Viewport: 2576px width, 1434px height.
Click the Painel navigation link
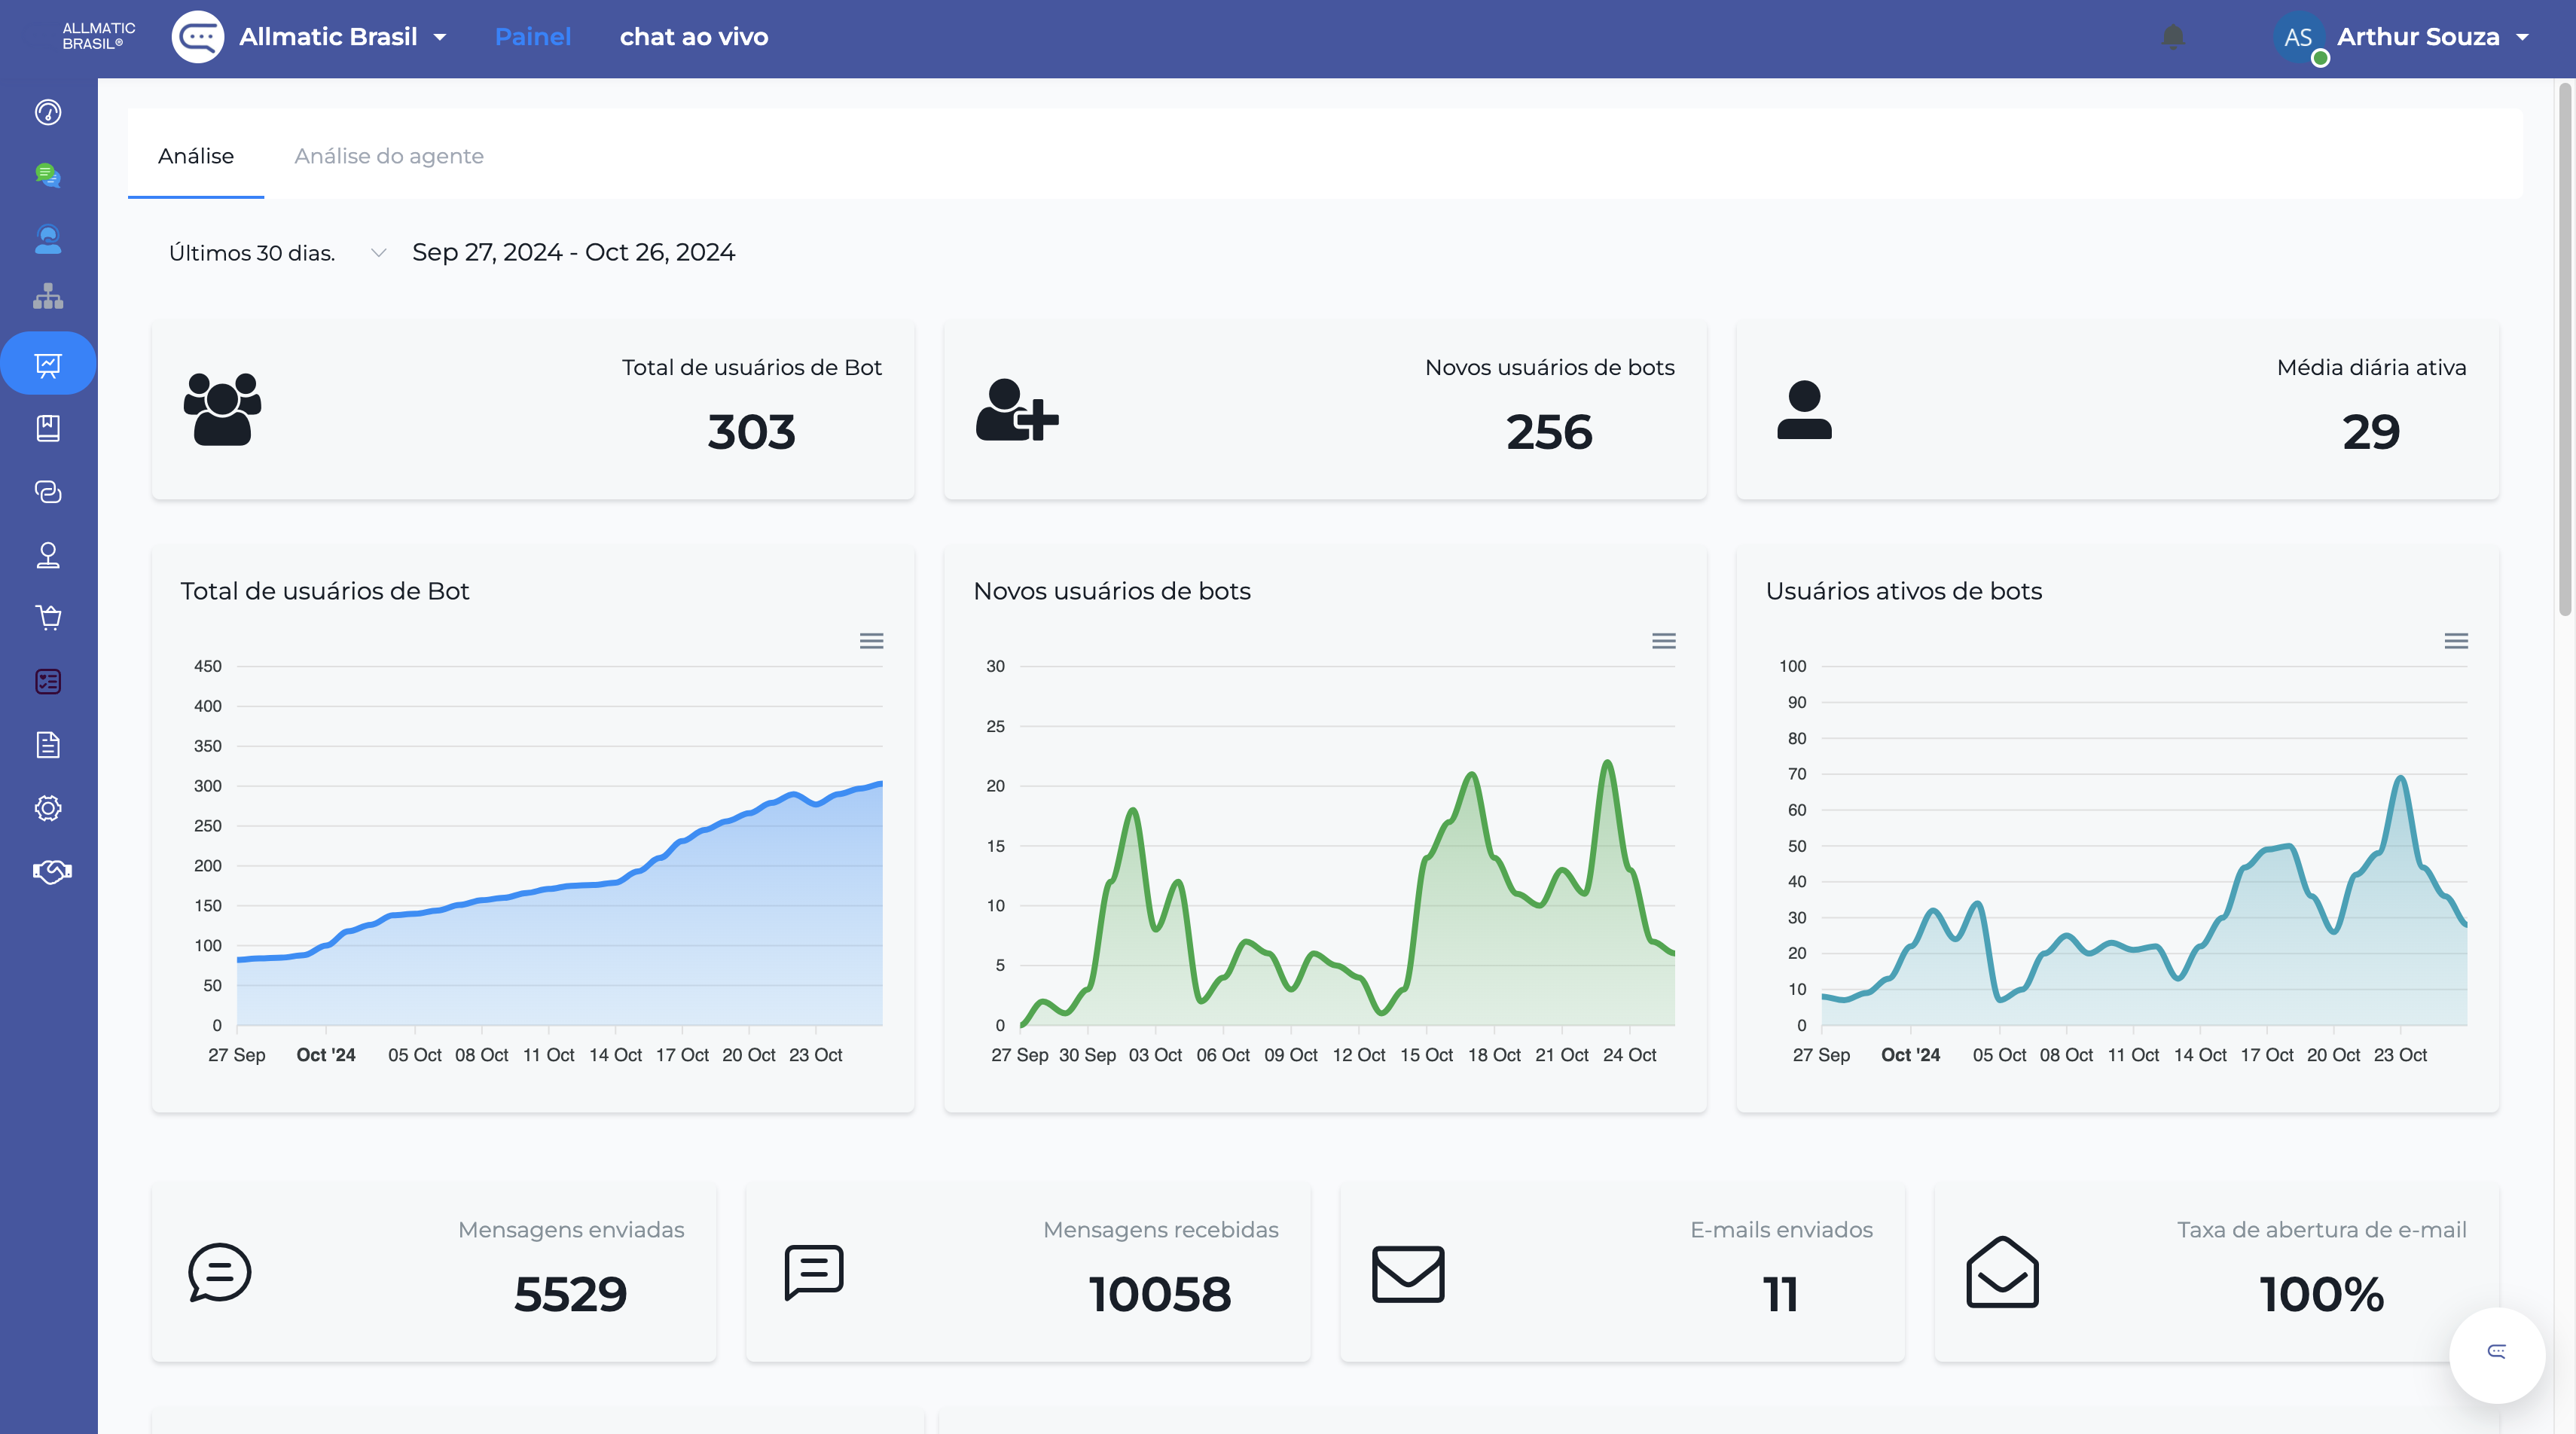coord(532,37)
